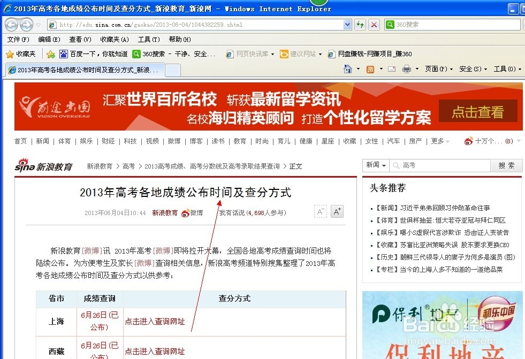Stop page loading with the red X icon
525x359 pixels.
(x=374, y=25)
